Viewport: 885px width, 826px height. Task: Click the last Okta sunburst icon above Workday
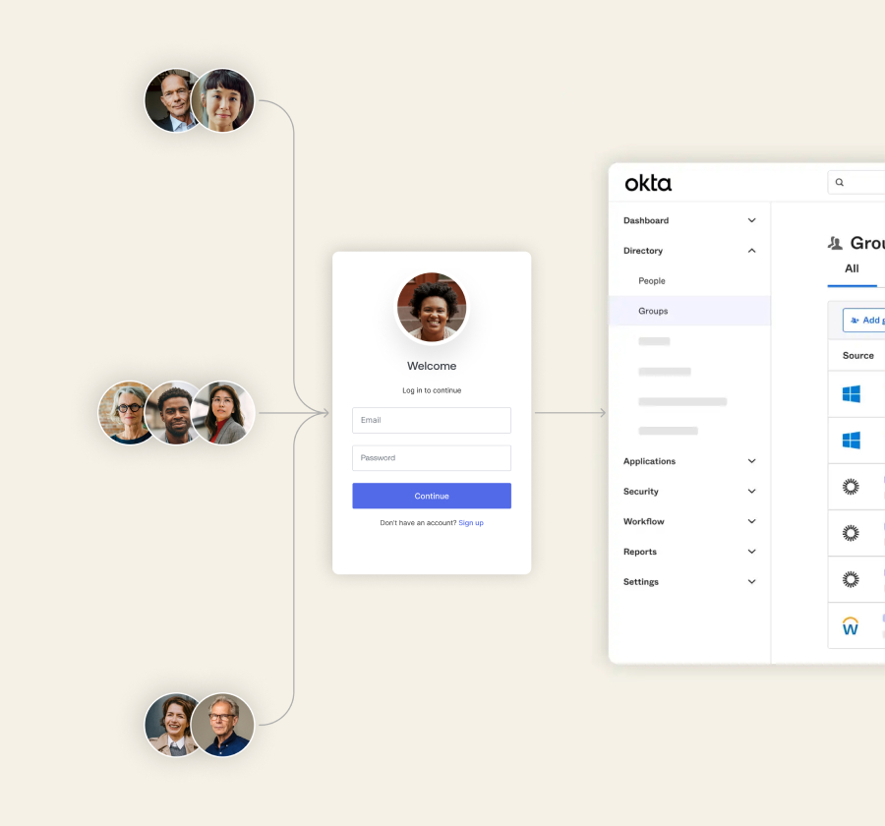tap(852, 579)
